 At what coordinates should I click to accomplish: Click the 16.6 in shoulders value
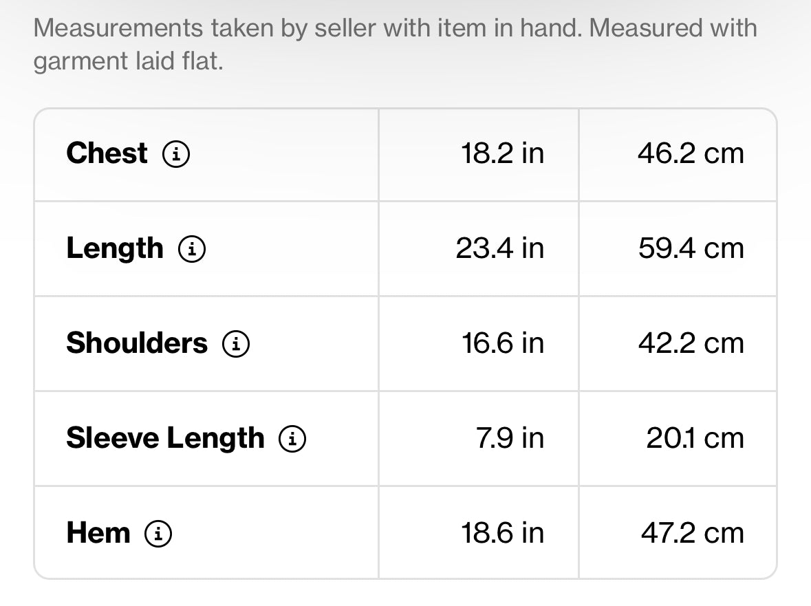(503, 343)
